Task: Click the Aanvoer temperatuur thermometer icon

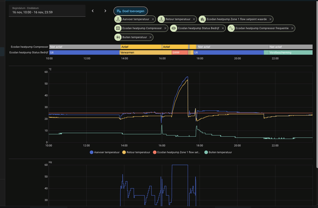Action: (118, 19)
